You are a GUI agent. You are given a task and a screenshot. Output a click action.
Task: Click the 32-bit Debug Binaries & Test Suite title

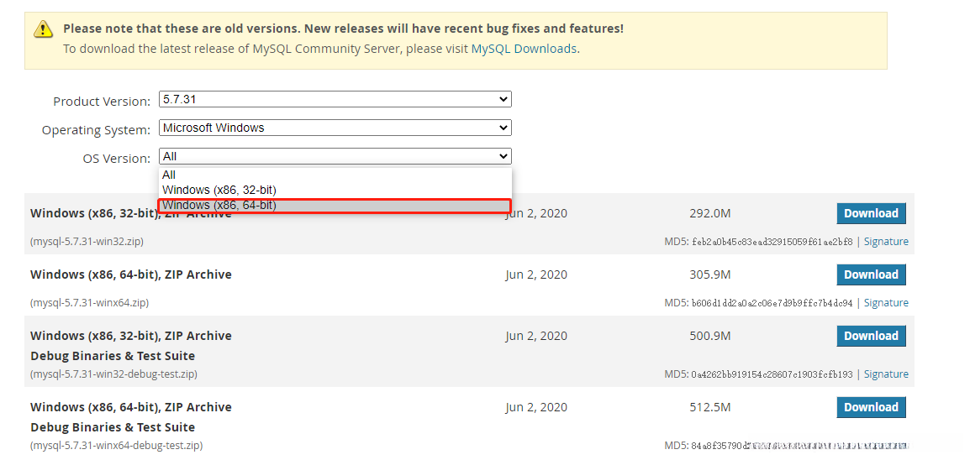click(x=113, y=356)
